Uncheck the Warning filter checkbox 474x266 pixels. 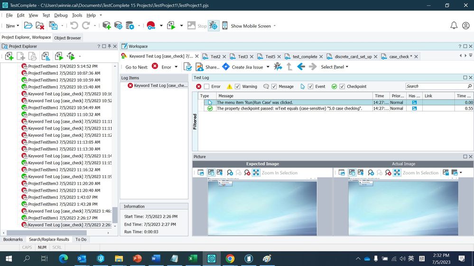click(238, 87)
